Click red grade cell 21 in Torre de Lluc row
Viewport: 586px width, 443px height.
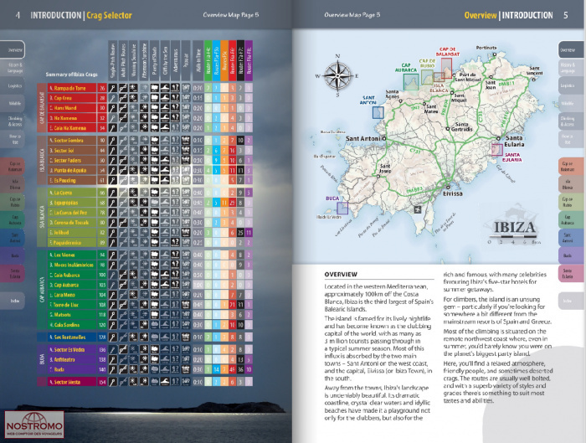click(233, 305)
